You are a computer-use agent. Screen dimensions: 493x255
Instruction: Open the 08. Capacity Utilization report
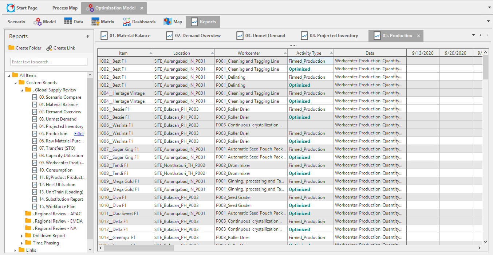58,156
